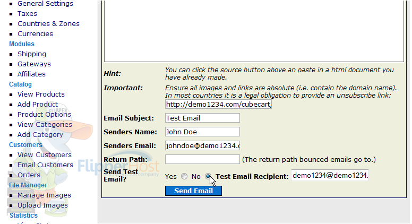Go to Countries & Zones
412x224 pixels.
click(48, 24)
